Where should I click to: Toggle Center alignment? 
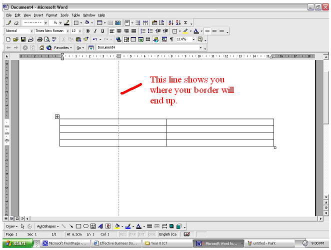coord(119,31)
